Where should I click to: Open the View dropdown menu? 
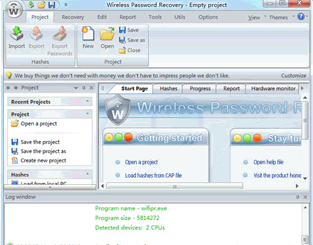pos(257,17)
